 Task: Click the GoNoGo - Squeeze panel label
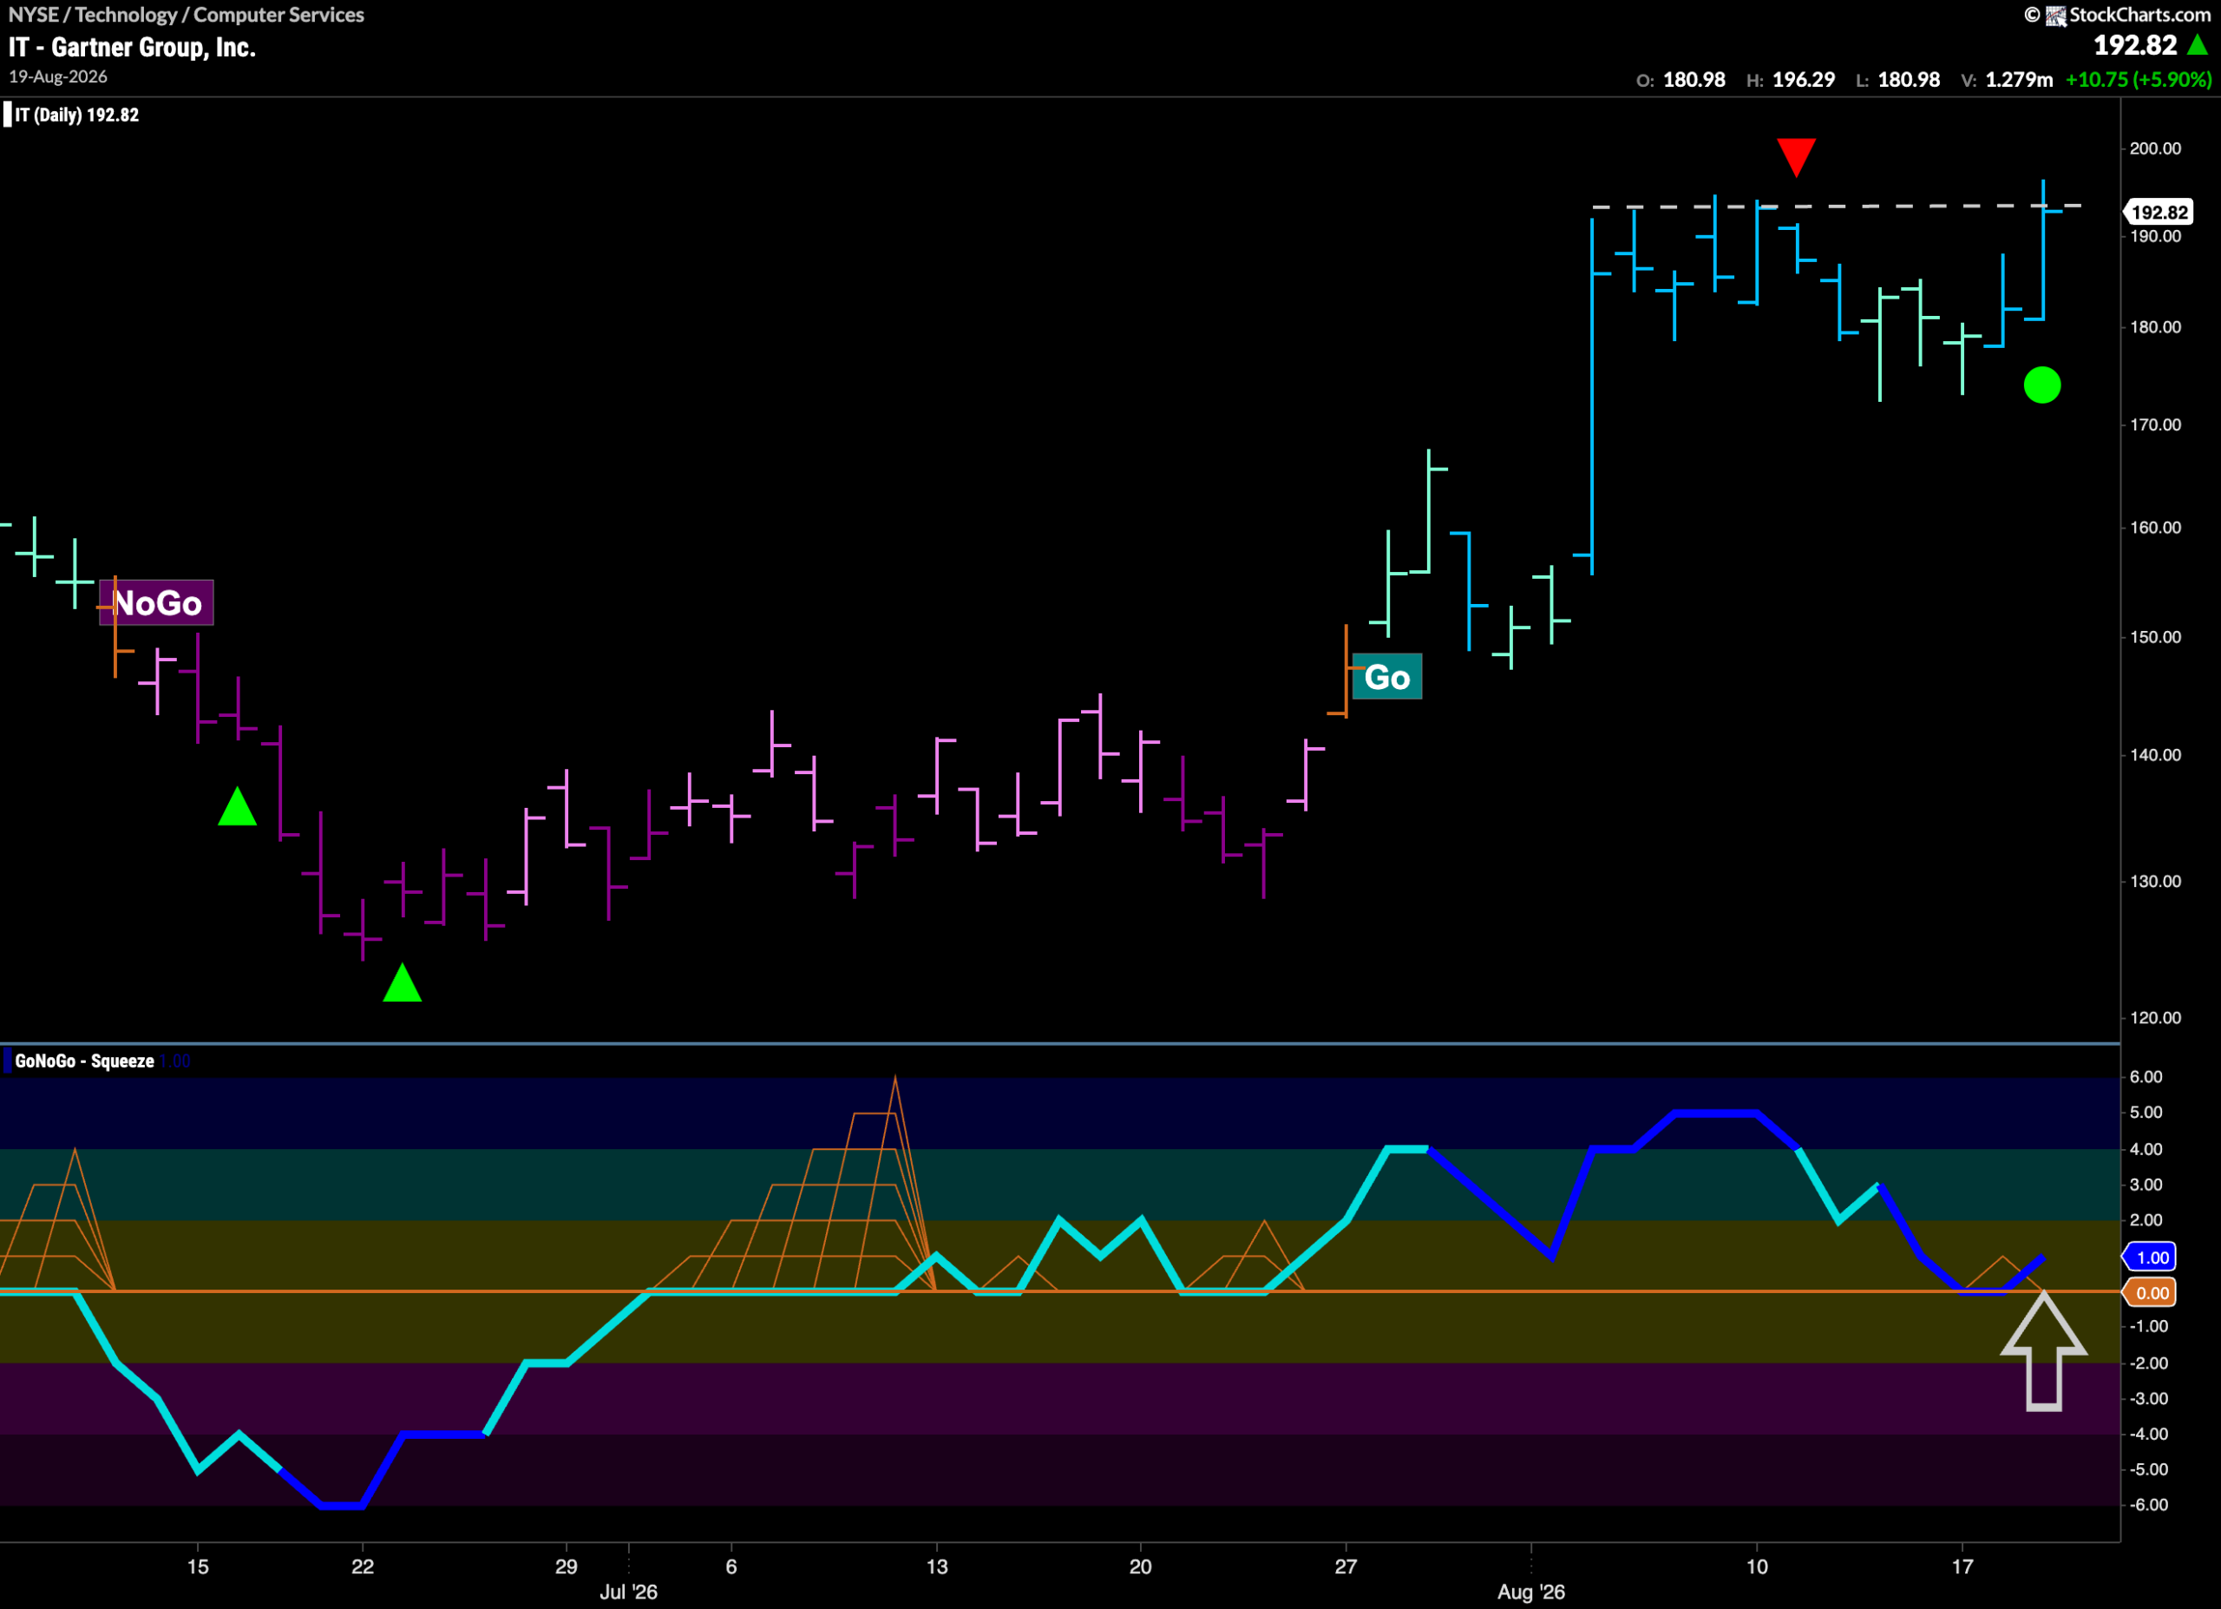[x=84, y=1061]
